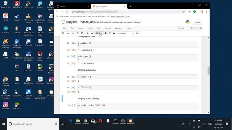Click the notebook vertical scrollbar thumb
232x130 pixels.
[x=208, y=71]
